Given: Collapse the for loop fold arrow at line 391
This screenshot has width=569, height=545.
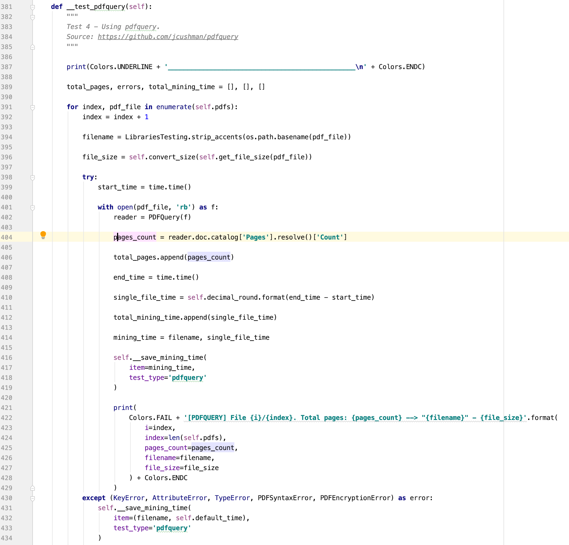Looking at the screenshot, I should pyautogui.click(x=33, y=107).
